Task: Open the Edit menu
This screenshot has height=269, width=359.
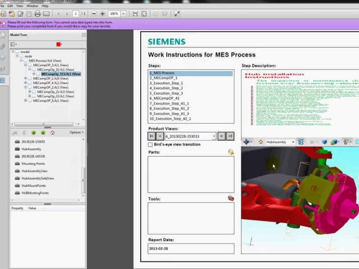Action: point(10,6)
